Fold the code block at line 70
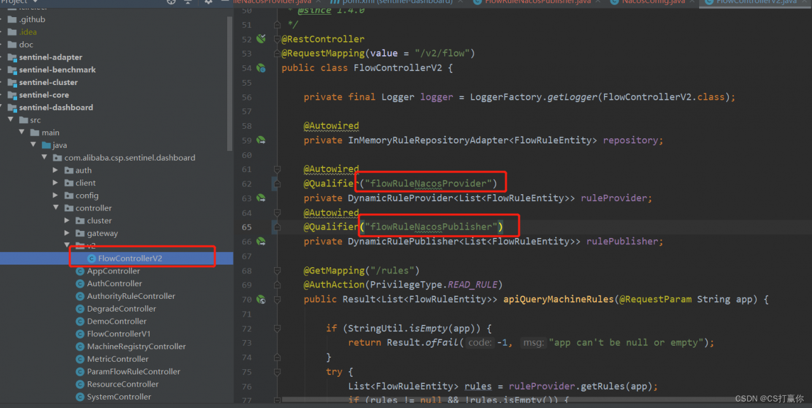 (277, 299)
